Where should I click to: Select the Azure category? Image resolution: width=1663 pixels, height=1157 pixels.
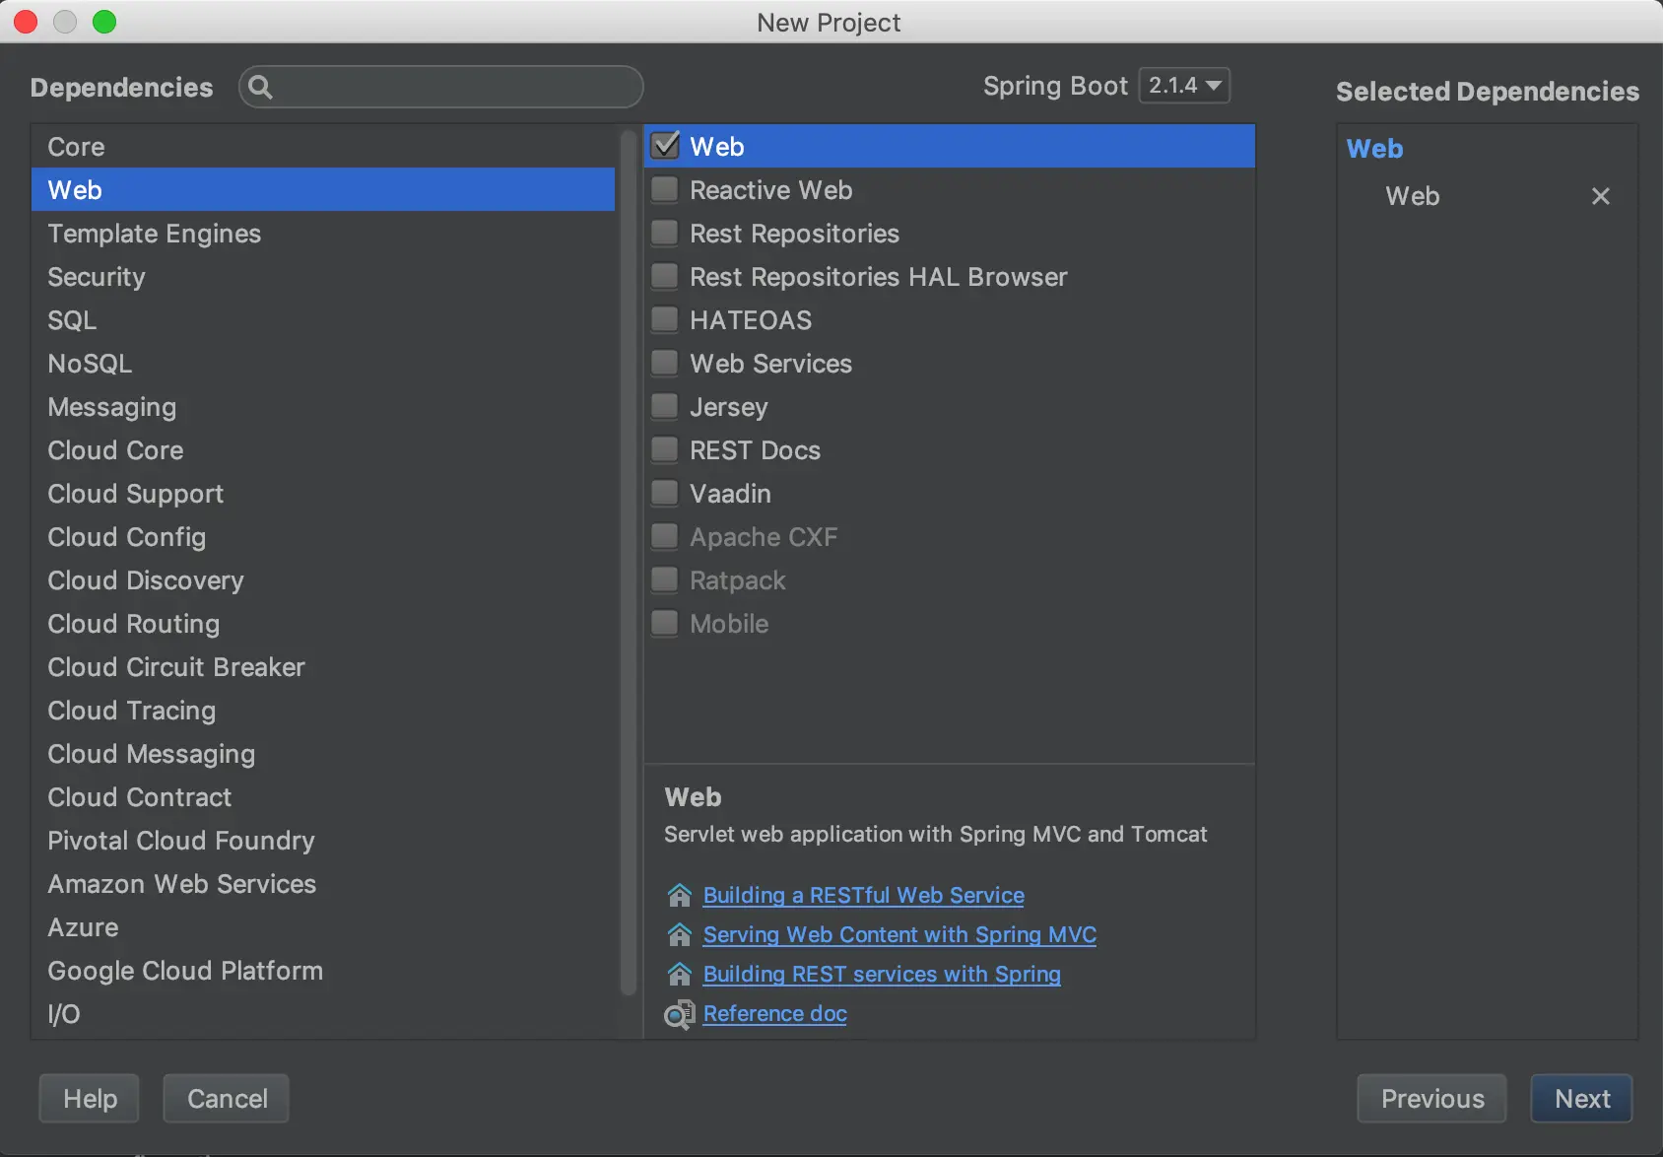click(323, 926)
